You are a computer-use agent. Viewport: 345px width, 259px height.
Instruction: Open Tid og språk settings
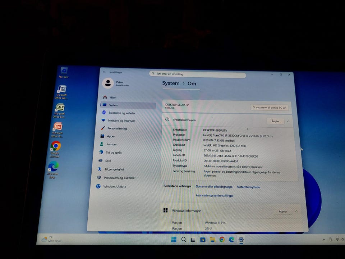coord(125,153)
